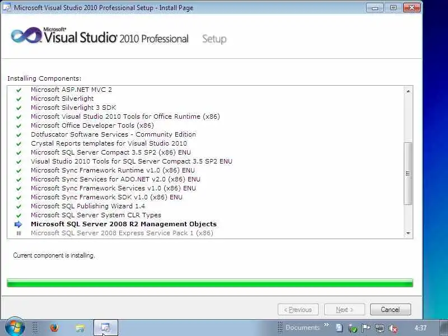This screenshot has height=336, width=448.
Task: Select Visual Studio 2010 Tools for Office Runtime text
Action: pos(125,116)
